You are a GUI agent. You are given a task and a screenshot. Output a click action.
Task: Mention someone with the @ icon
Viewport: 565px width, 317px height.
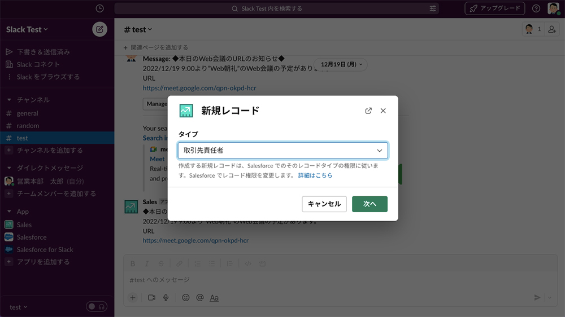[x=200, y=298]
